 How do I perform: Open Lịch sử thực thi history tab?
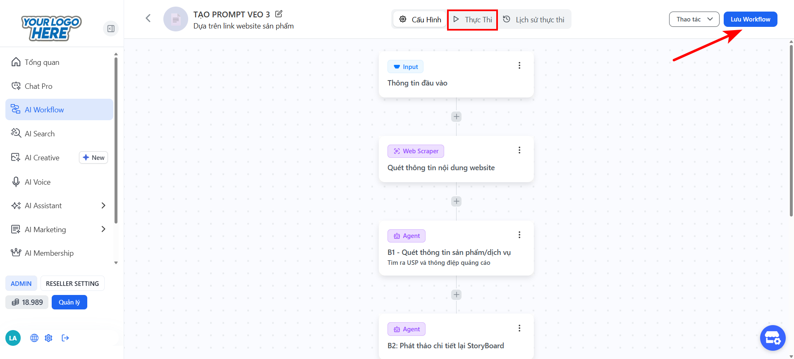[x=534, y=19]
